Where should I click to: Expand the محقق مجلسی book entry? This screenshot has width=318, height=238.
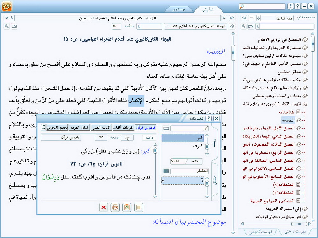(x=305, y=72)
